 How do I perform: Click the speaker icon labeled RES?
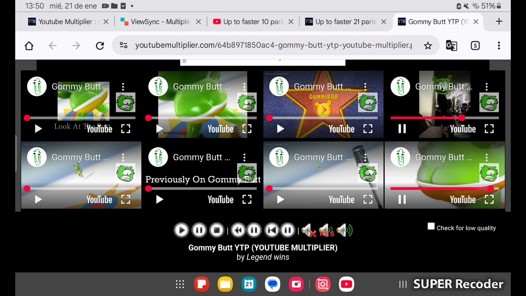[327, 231]
